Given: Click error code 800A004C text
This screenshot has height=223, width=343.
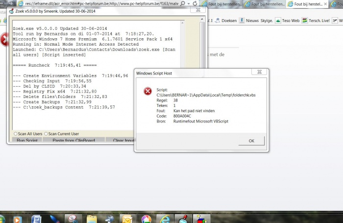Looking at the screenshot, I should [182, 116].
